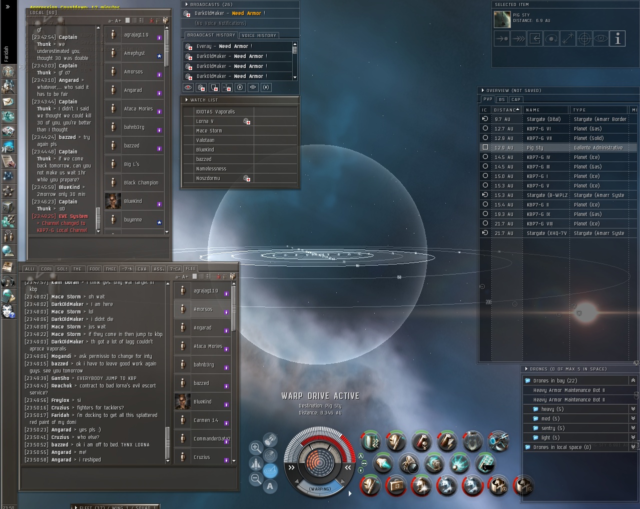640x509 pixels.
Task: Open the cargo hold from HUD
Action: pyautogui.click(x=270, y=439)
